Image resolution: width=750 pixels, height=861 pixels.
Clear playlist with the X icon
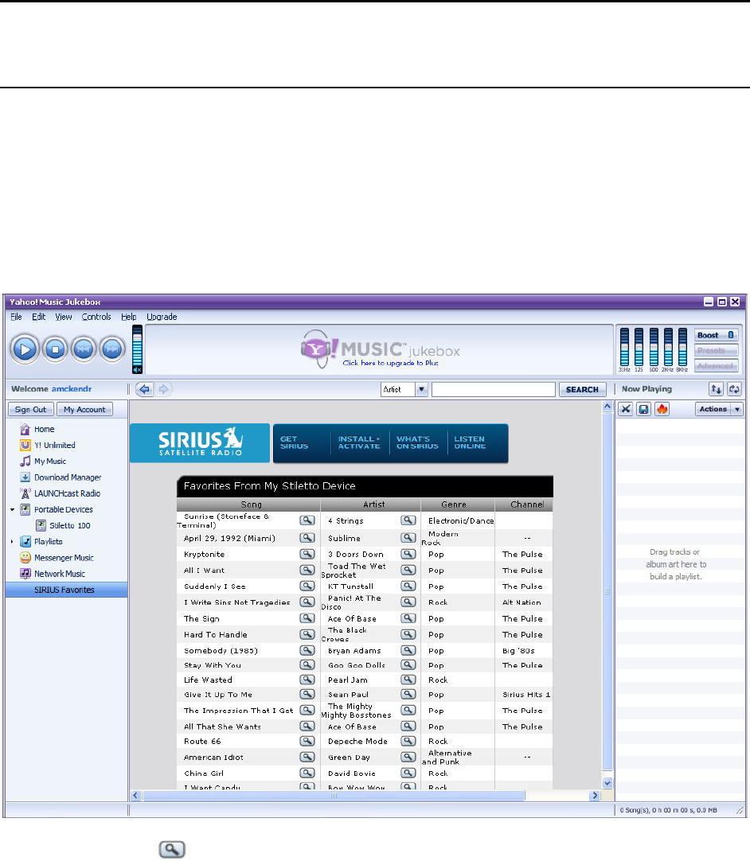pos(625,409)
